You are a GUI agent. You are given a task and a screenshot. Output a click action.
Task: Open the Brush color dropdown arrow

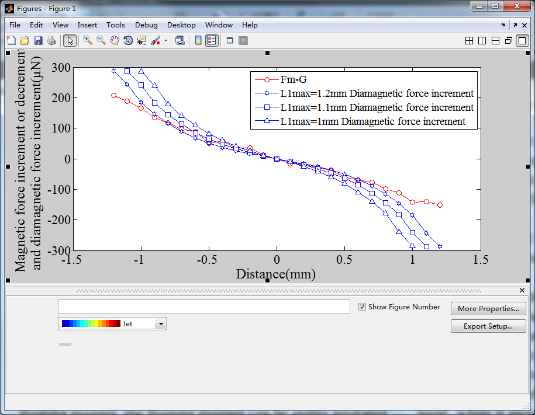(x=165, y=40)
